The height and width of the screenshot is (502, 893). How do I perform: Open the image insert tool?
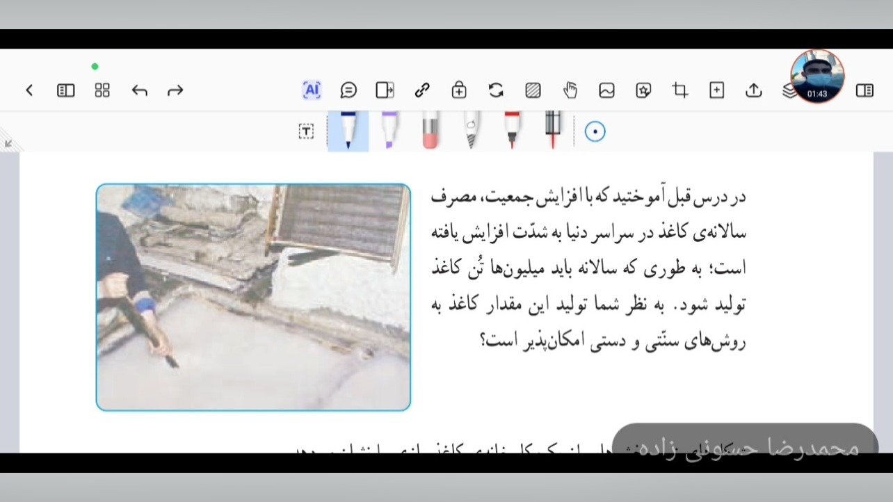[x=606, y=90]
